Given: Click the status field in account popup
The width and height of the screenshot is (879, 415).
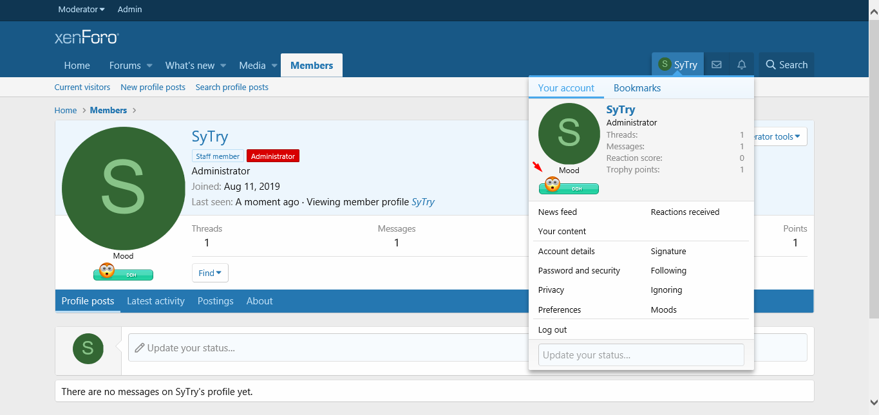Looking at the screenshot, I should (x=641, y=355).
